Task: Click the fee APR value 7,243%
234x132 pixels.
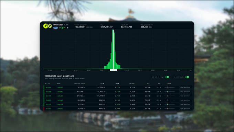Action: [x=132, y=92]
